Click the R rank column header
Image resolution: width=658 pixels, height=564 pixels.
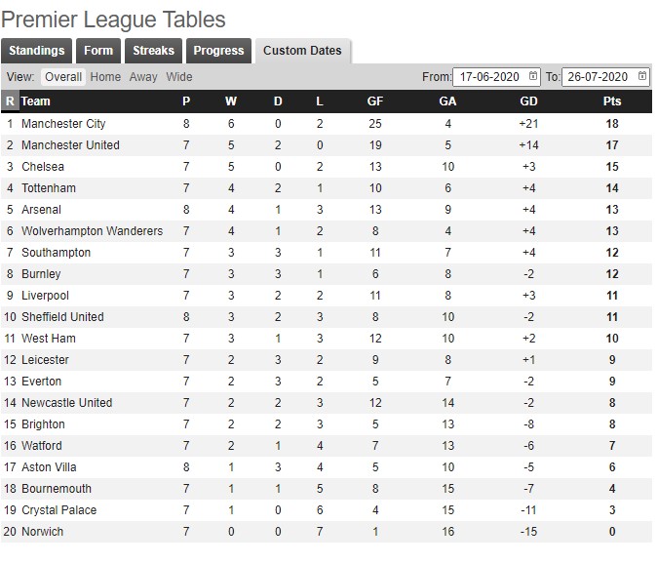[10, 101]
